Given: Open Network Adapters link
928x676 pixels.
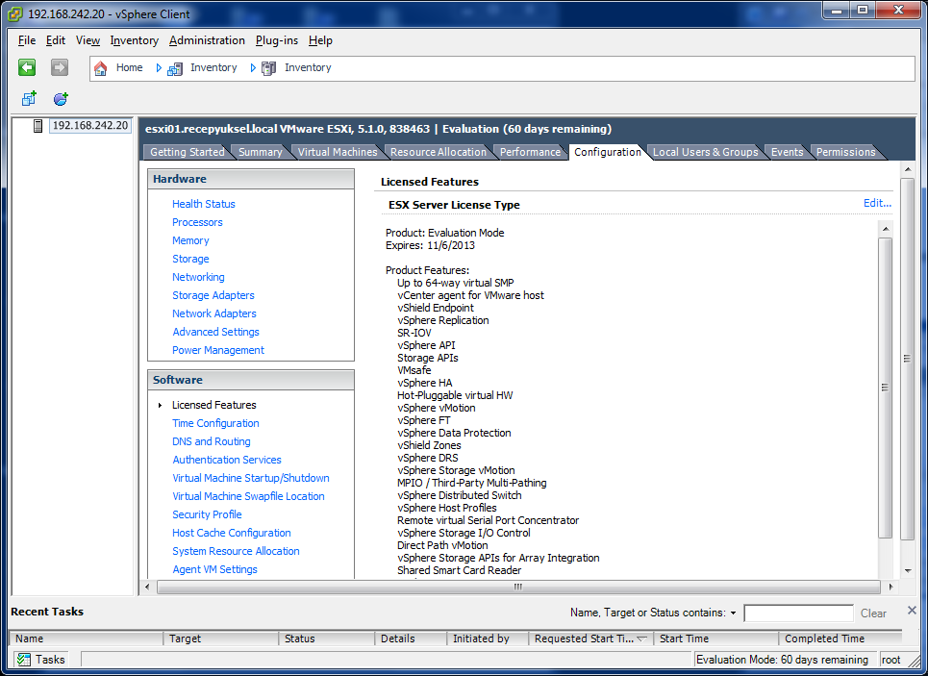Looking at the screenshot, I should point(214,313).
